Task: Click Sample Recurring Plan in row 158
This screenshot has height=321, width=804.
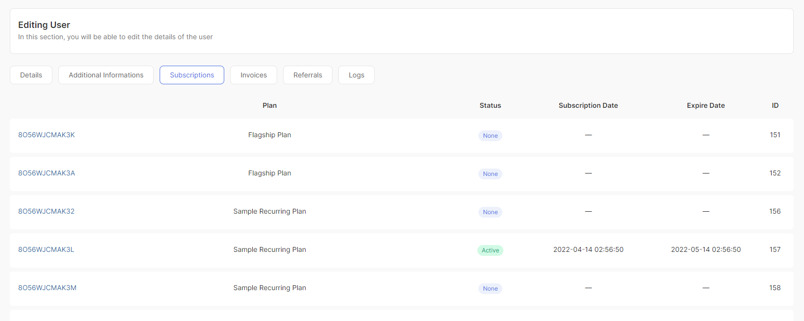Action: [x=270, y=288]
